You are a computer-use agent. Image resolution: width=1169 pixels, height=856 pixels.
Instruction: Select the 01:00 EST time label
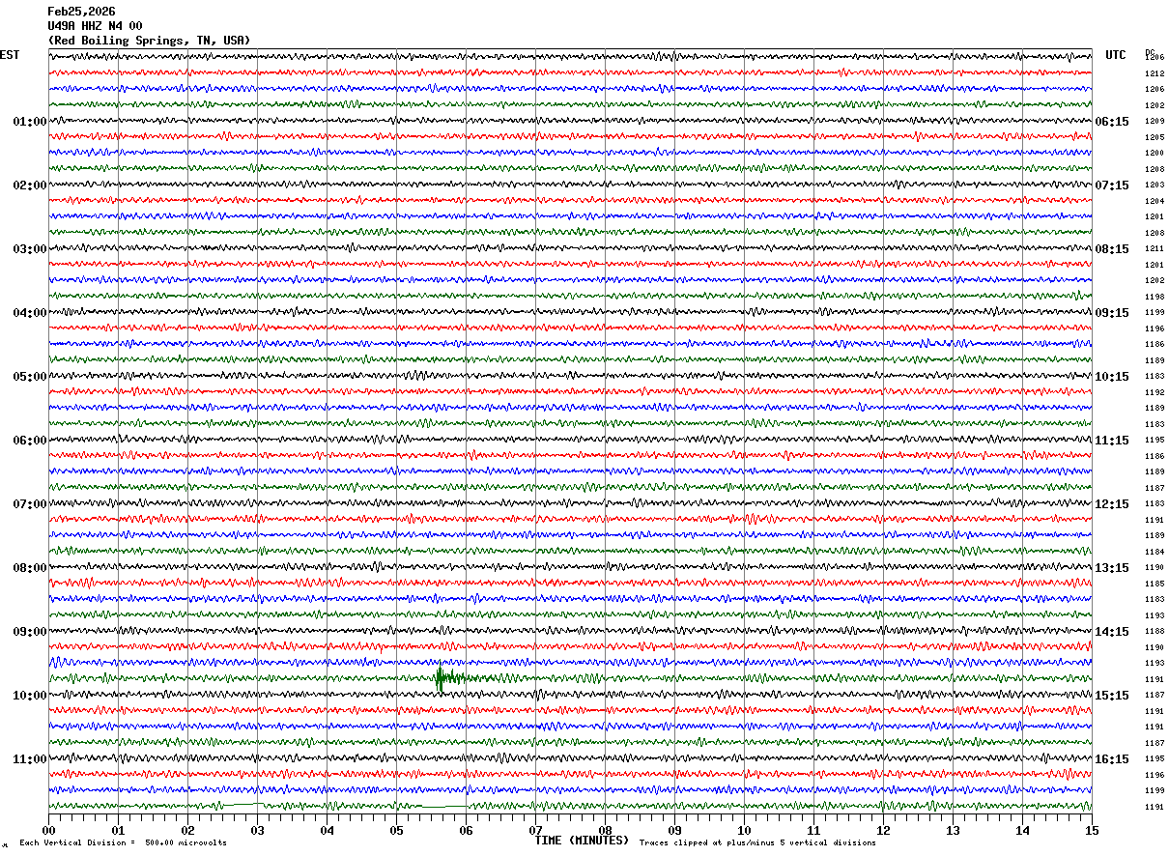point(30,122)
